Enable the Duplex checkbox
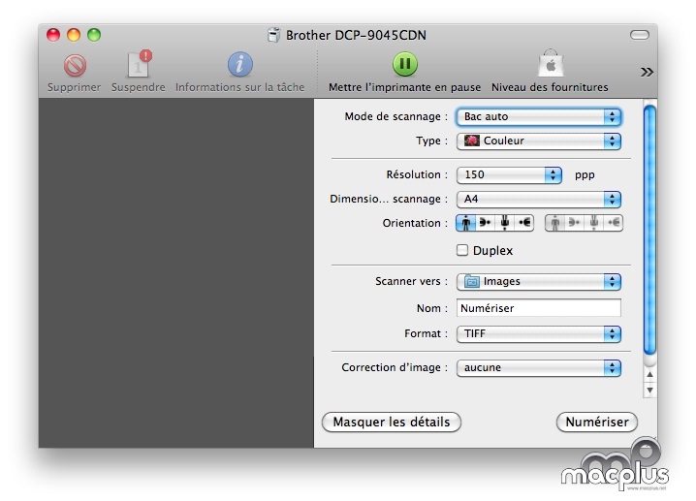This screenshot has width=696, height=501. click(x=462, y=250)
